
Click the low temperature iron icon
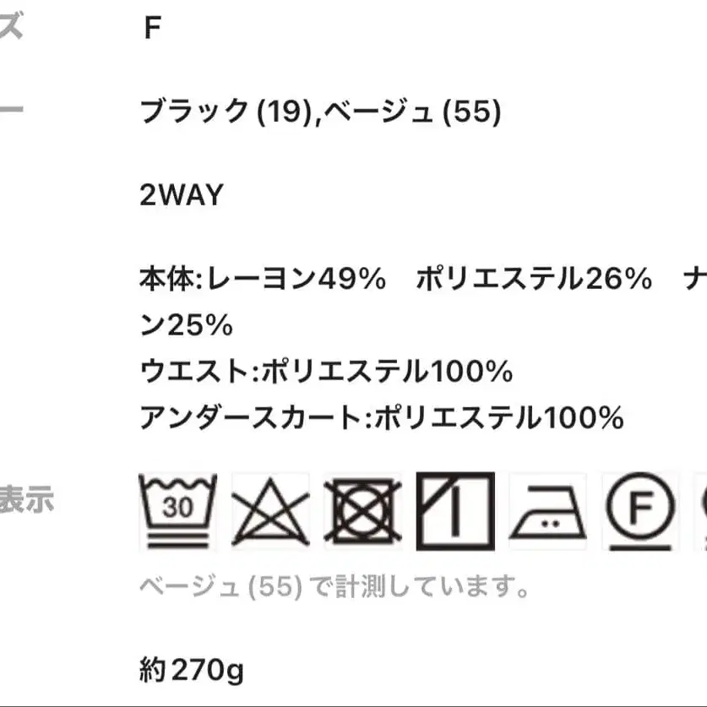(547, 512)
